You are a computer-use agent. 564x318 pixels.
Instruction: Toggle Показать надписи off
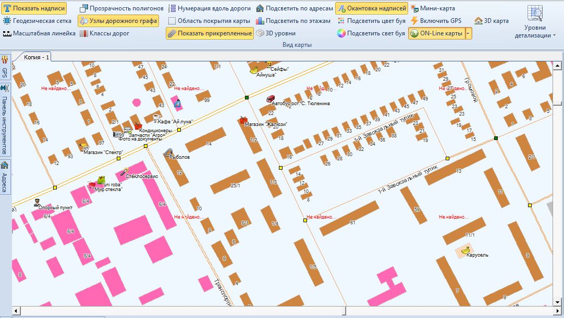[x=34, y=8]
